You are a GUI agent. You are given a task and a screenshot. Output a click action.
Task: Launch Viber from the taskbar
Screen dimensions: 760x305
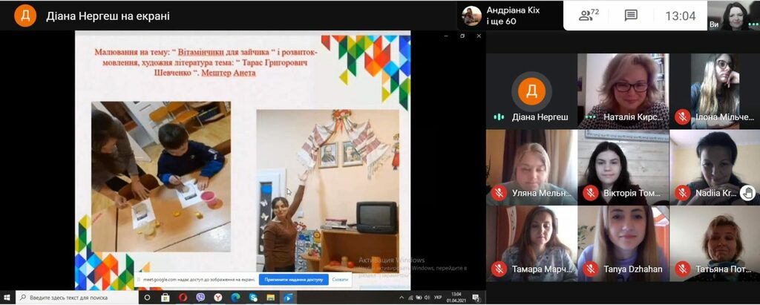click(200, 298)
